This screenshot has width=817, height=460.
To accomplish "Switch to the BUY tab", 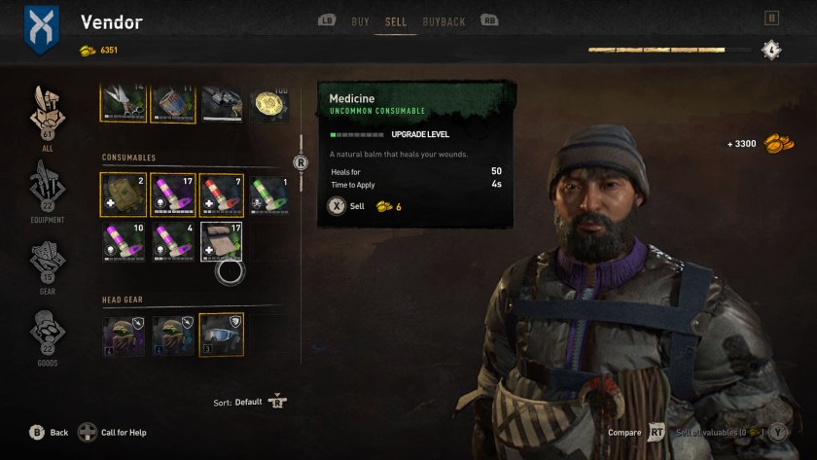I will pos(360,21).
